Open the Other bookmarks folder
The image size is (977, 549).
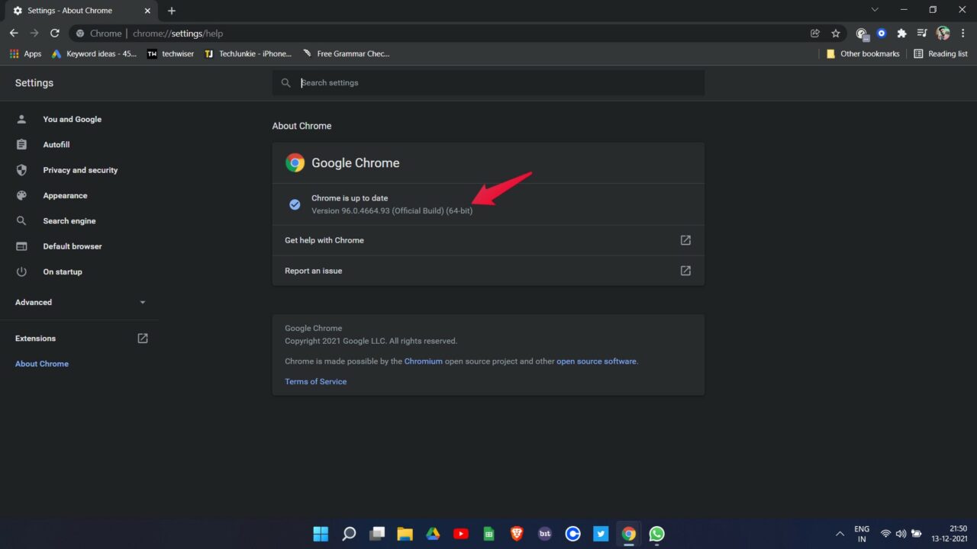(x=863, y=54)
